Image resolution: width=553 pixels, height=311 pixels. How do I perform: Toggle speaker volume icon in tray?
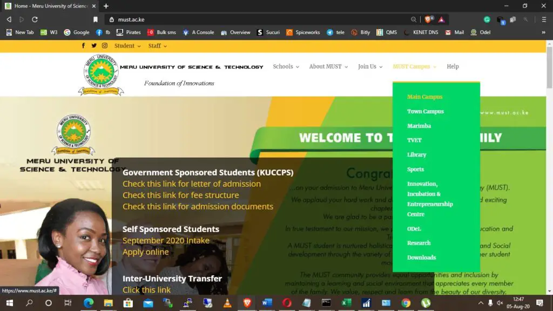500,303
